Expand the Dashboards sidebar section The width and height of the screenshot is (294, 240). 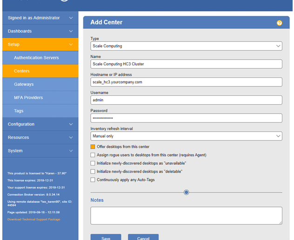tap(40, 31)
